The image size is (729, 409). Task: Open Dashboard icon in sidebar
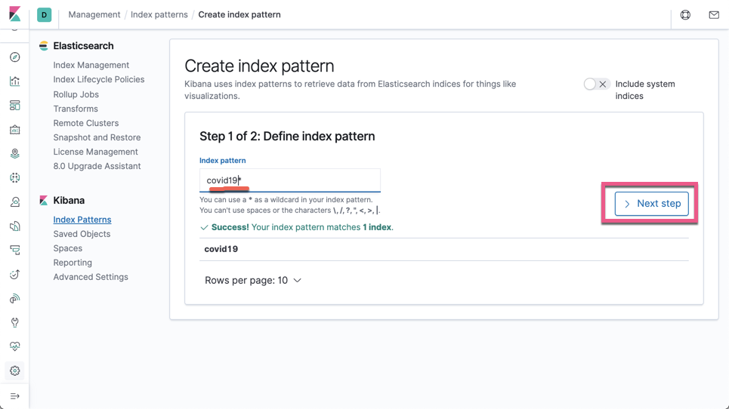(15, 106)
